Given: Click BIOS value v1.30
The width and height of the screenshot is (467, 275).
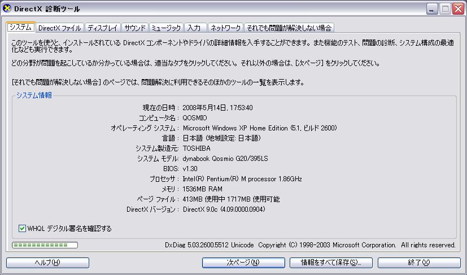Looking at the screenshot, I should pos(190,169).
